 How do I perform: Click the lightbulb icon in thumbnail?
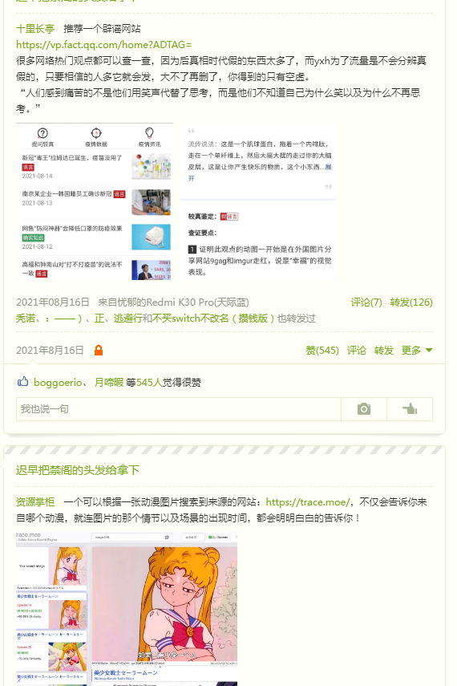pos(149,132)
